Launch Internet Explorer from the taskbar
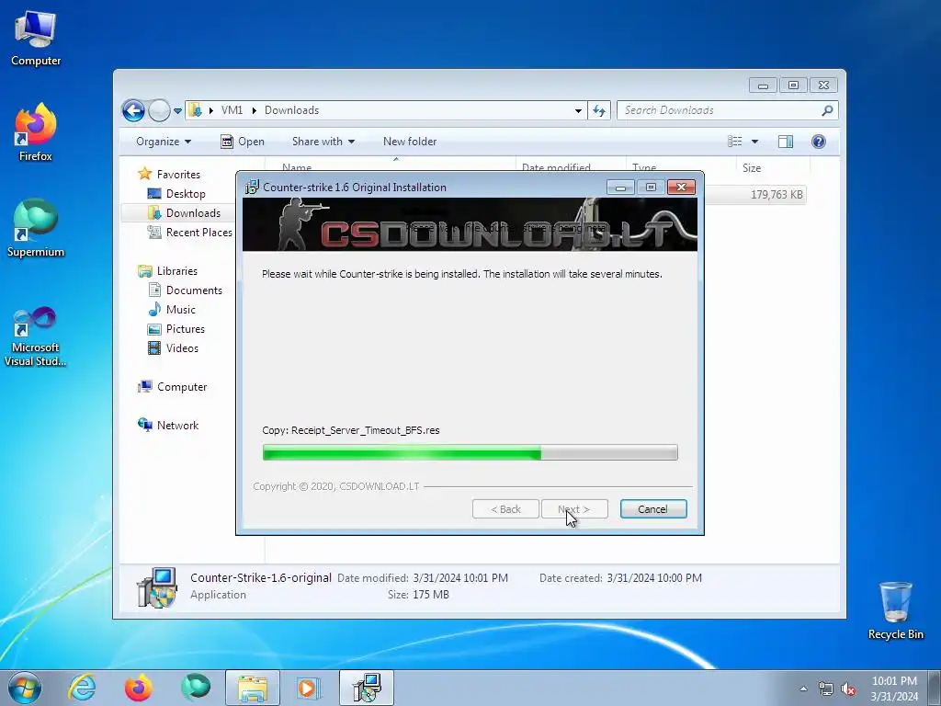This screenshot has height=706, width=941. [x=82, y=688]
